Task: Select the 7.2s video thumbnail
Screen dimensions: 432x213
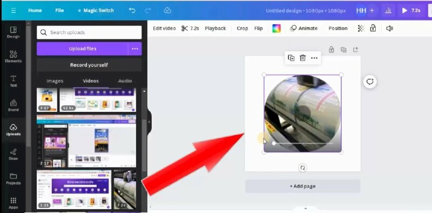Action: (x=125, y=190)
